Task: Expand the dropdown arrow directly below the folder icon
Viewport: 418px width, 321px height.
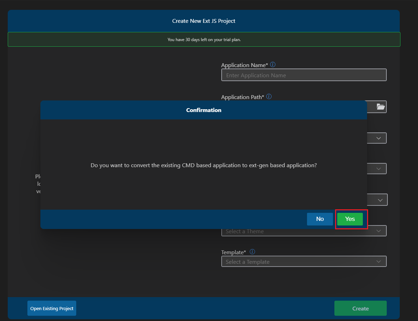Action: point(379,138)
